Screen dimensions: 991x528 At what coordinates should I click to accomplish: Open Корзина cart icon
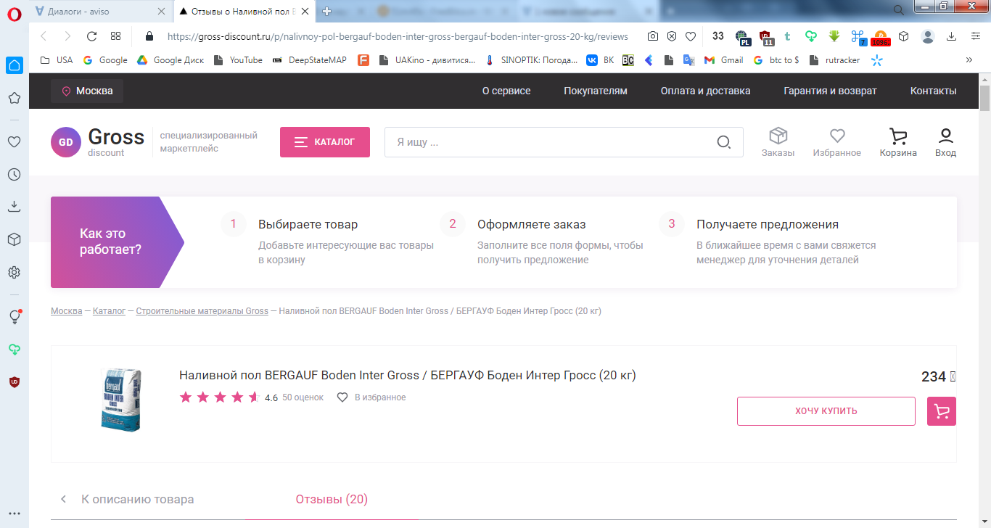tap(898, 142)
